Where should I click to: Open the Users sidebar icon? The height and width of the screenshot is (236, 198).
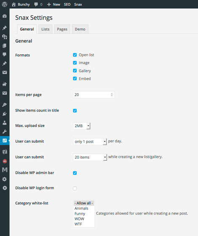point(5,123)
